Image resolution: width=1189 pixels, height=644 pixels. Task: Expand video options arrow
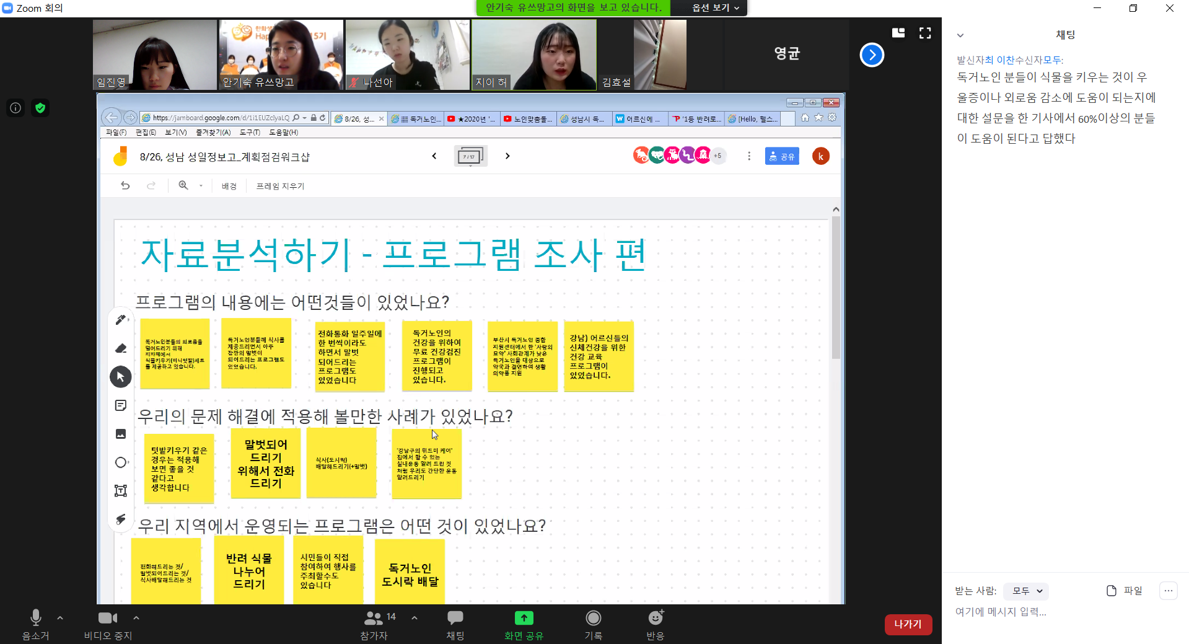(x=136, y=617)
